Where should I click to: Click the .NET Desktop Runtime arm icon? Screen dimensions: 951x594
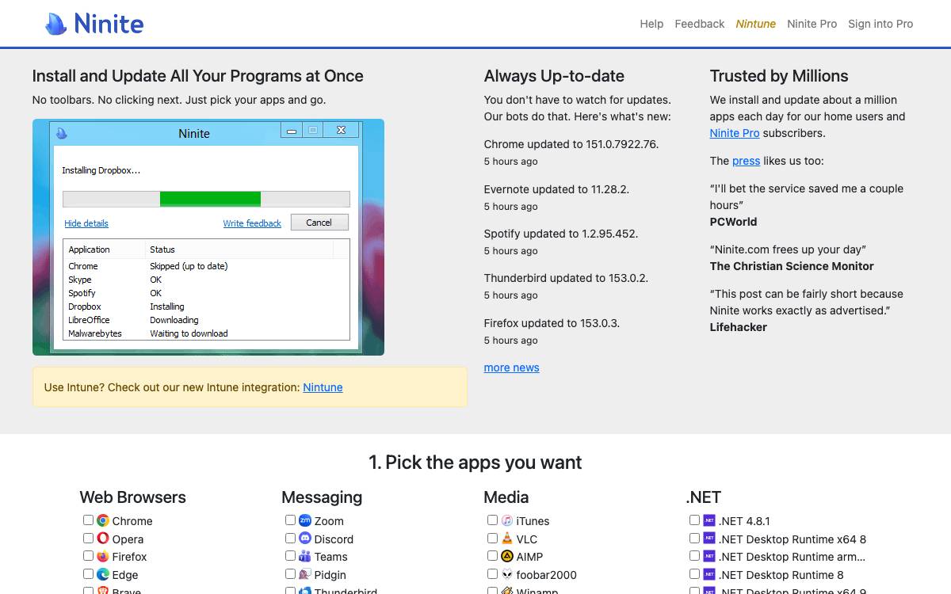click(709, 557)
